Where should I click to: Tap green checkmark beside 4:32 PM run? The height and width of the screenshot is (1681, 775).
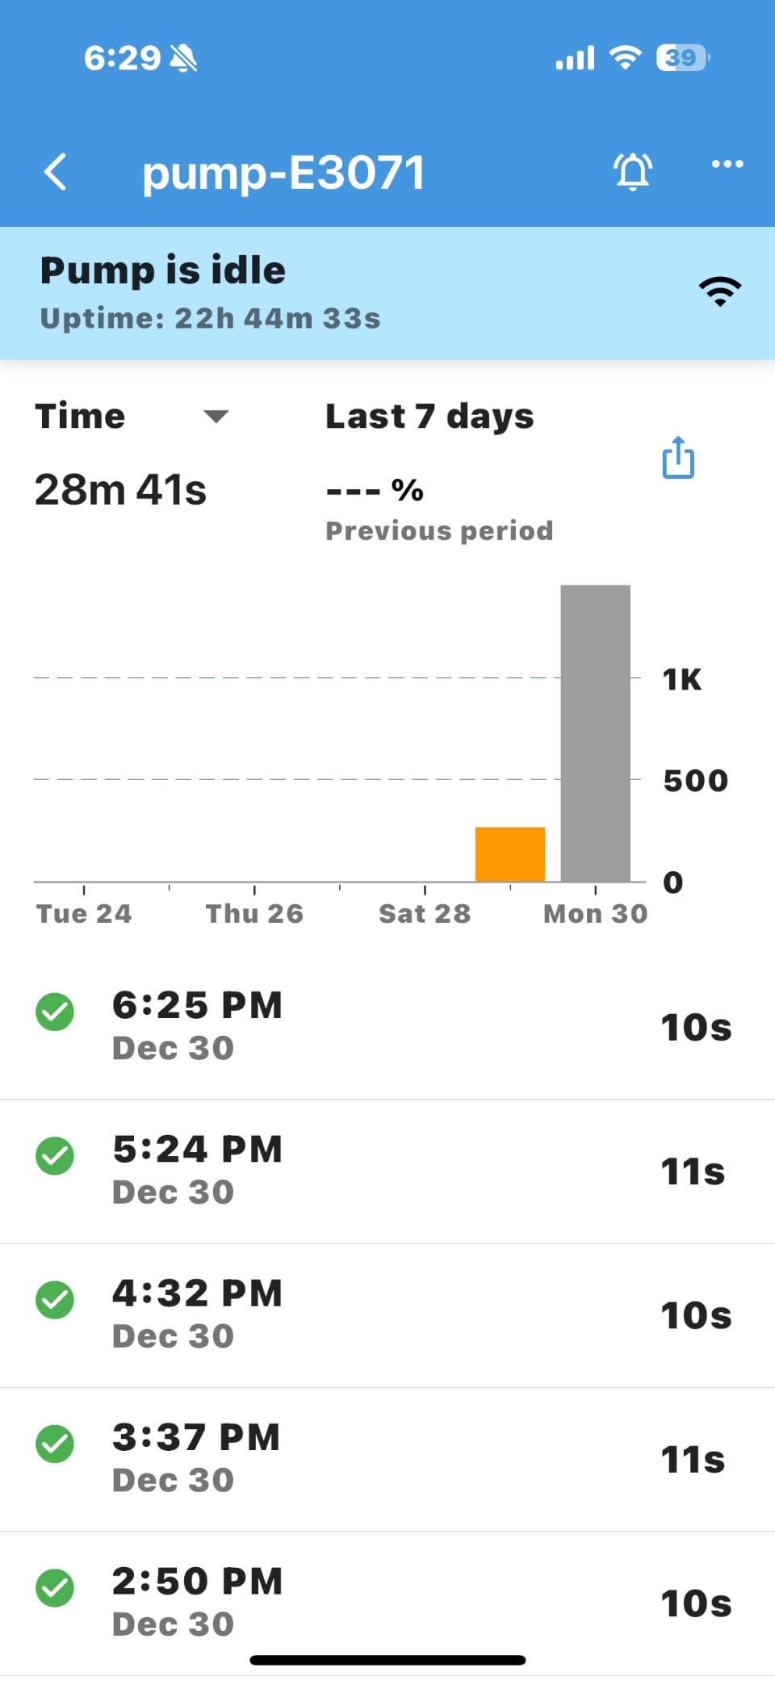pos(55,1300)
